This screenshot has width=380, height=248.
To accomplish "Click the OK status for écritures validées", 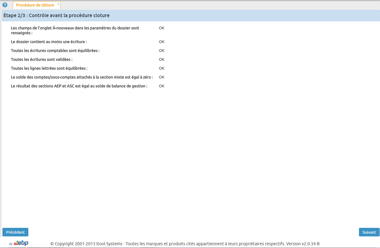I will 161,59.
